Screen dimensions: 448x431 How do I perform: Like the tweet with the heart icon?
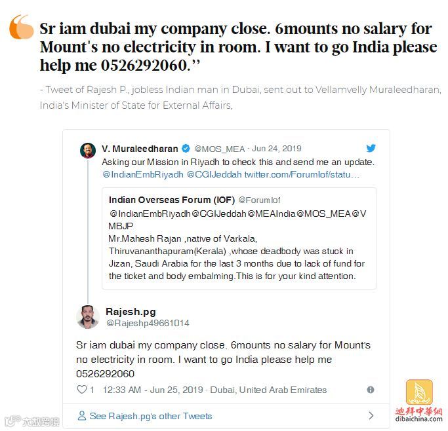pyautogui.click(x=82, y=389)
